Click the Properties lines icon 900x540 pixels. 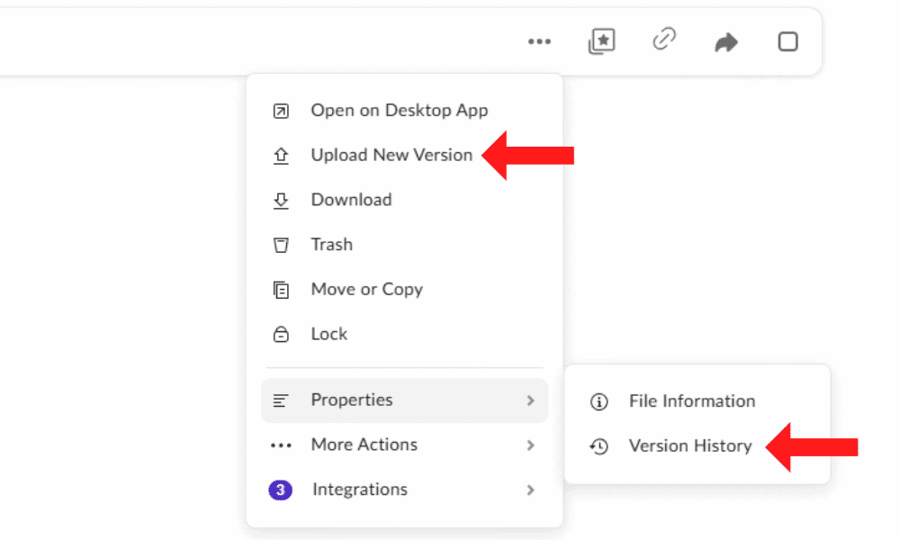tap(280, 400)
